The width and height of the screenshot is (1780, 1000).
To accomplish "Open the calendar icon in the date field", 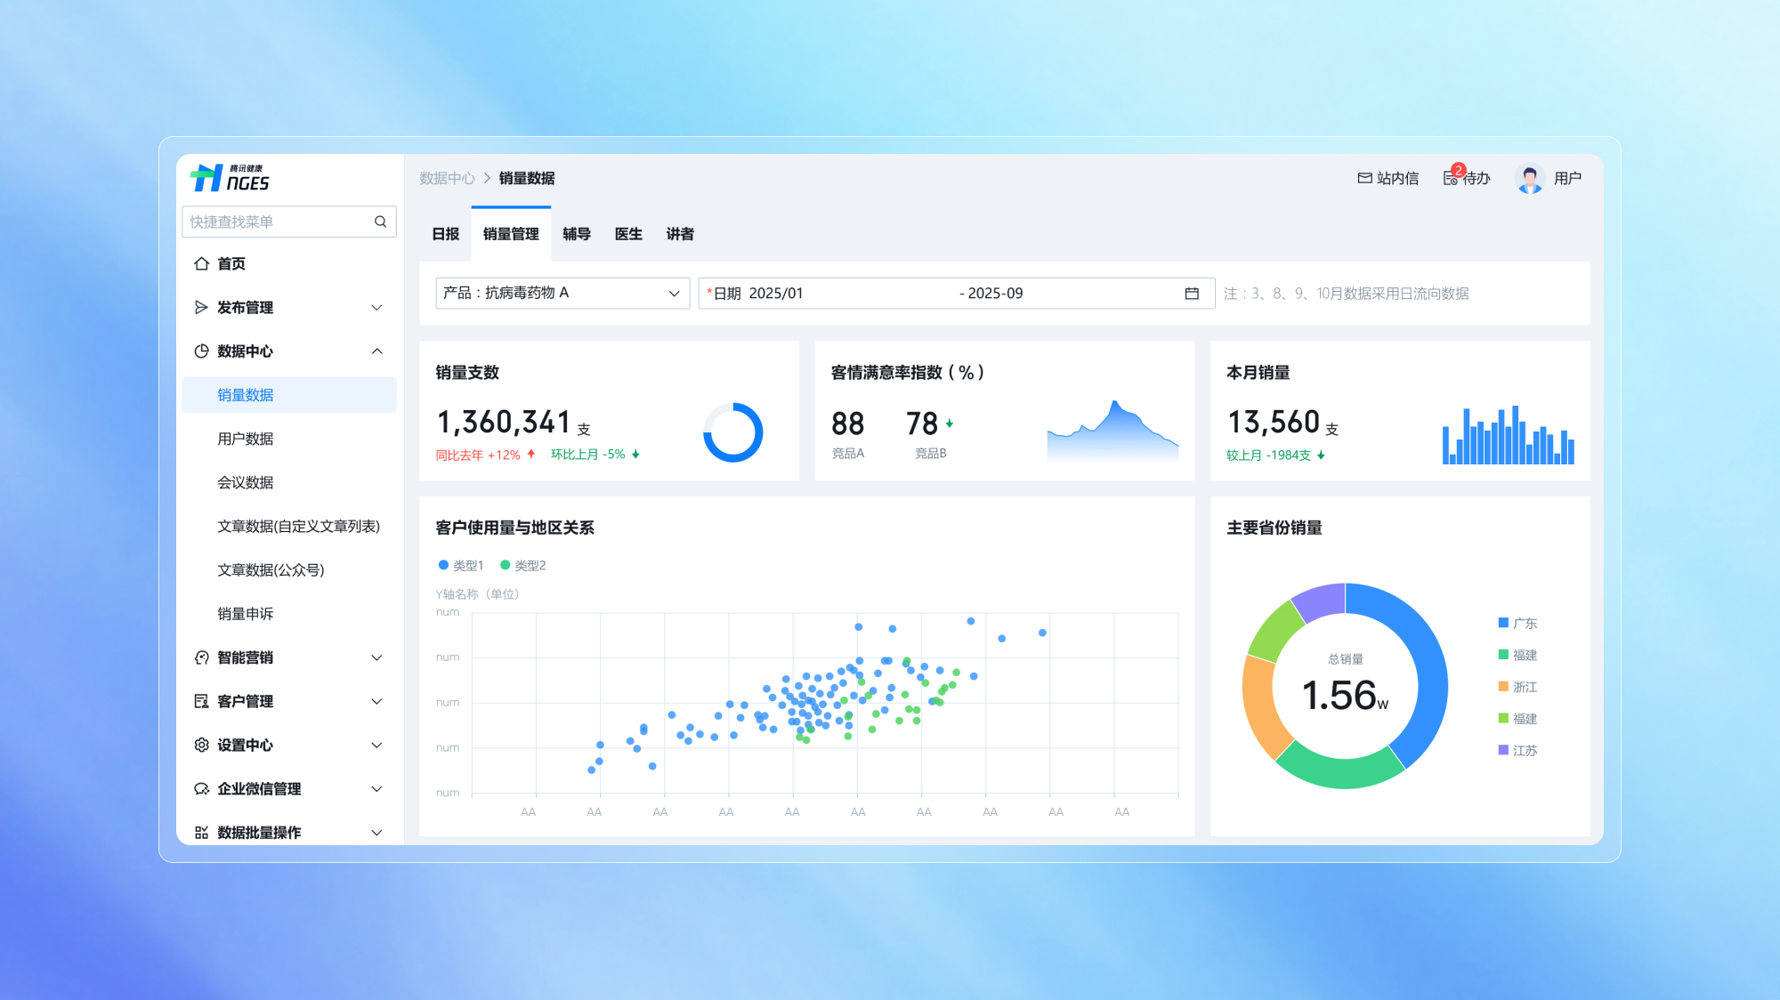I will click(x=1192, y=294).
